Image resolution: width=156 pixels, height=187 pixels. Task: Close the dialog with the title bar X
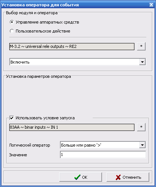(151, 5)
